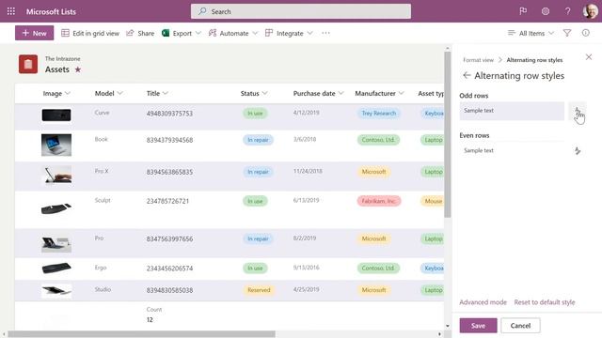Click the Save button

(x=478, y=326)
